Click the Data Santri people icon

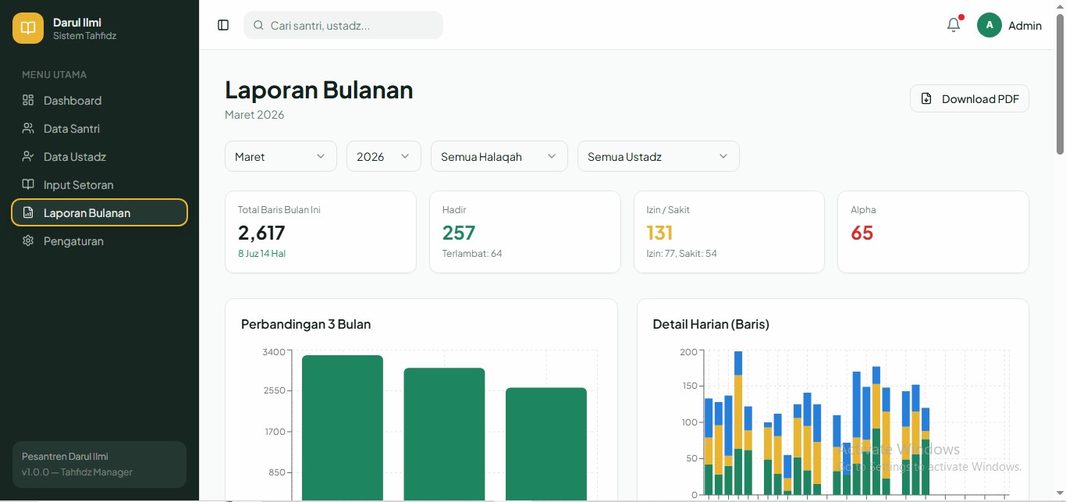click(28, 128)
